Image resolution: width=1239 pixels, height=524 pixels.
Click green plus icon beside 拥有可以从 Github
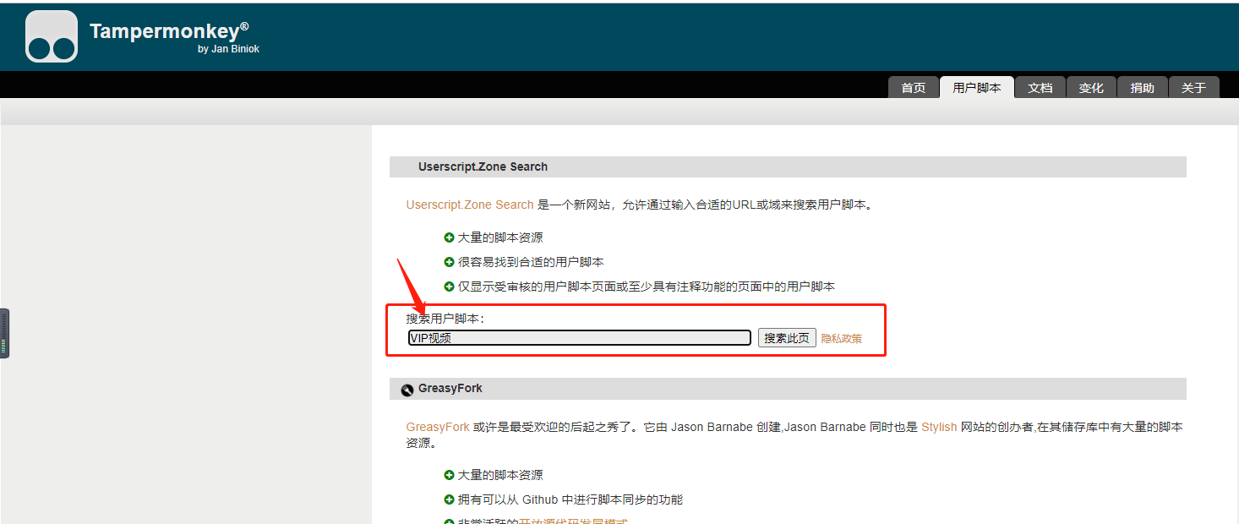pos(449,499)
